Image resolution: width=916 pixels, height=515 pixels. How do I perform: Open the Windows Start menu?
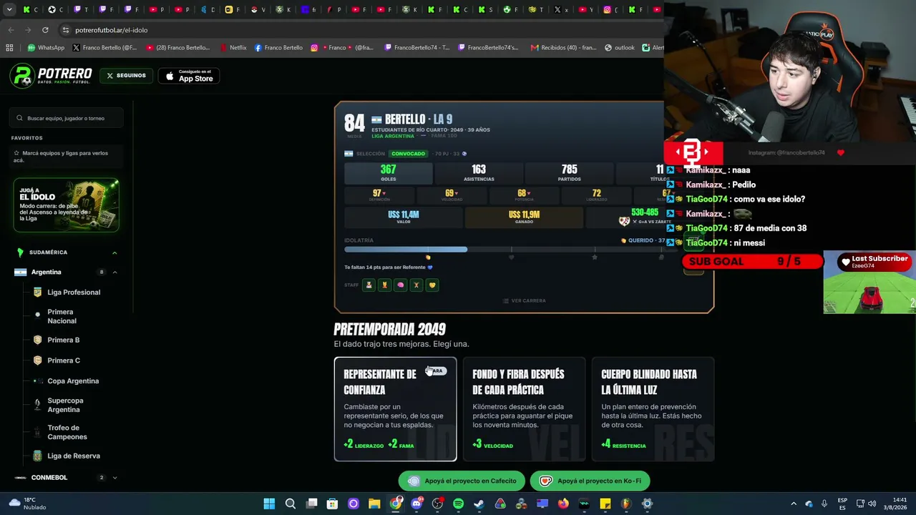click(x=269, y=504)
